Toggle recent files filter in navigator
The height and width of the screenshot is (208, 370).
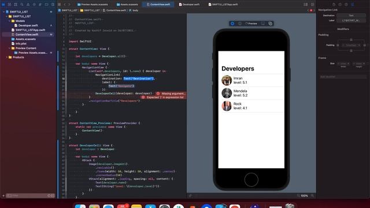pyautogui.click(x=49, y=195)
